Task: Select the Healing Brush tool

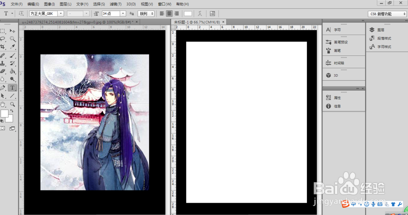Action: (x=3, y=55)
